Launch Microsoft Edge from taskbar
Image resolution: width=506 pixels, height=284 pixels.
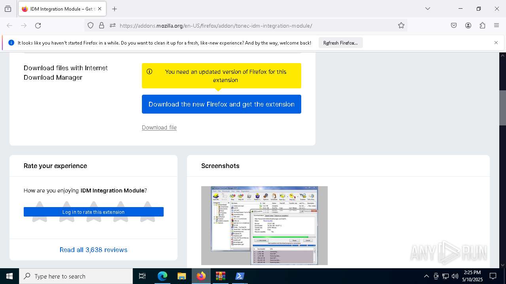[x=162, y=276]
